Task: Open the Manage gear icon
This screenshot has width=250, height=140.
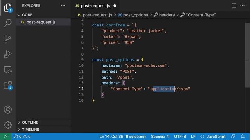Action: (x=8, y=125)
